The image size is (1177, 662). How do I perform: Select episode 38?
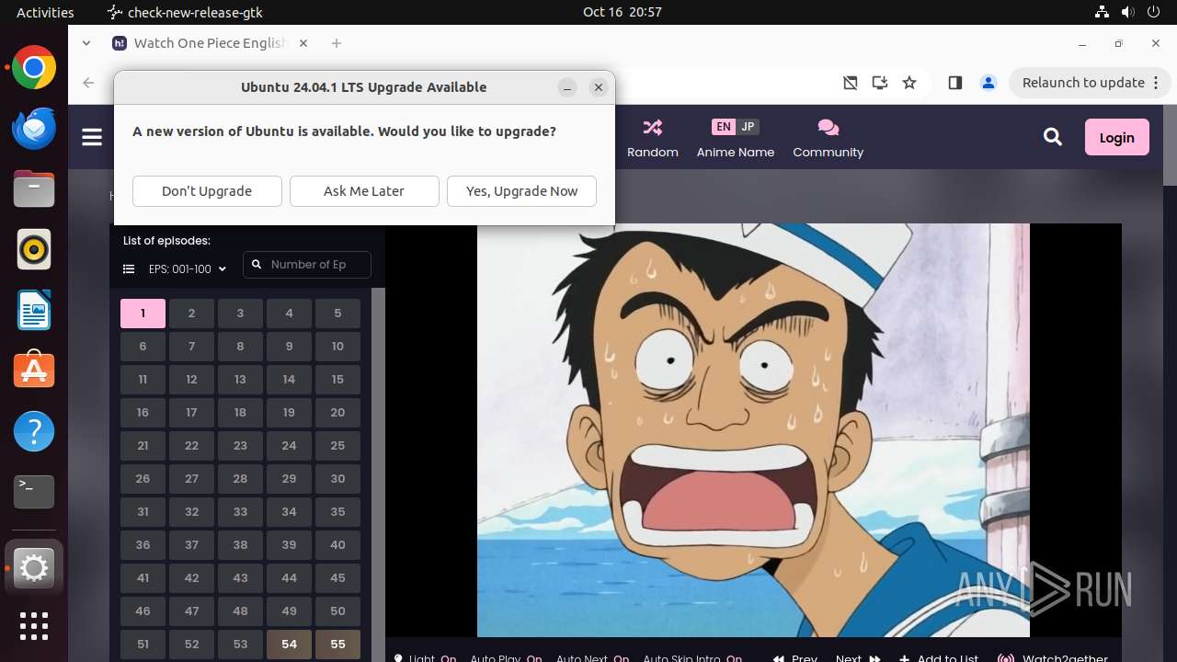(x=240, y=545)
